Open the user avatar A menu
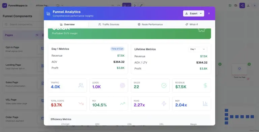Image resolution: width=259 pixels, height=132 pixels. (x=254, y=5)
